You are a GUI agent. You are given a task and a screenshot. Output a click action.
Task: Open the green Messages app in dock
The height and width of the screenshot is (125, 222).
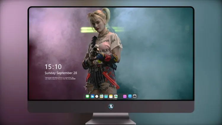coord(87,96)
